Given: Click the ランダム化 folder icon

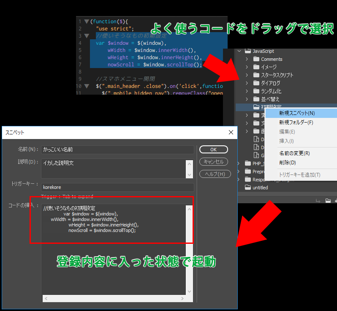Looking at the screenshot, I should (256, 91).
